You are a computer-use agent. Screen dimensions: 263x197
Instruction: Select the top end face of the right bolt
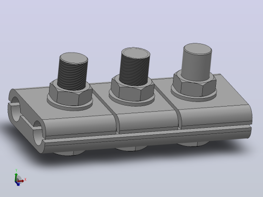pos(198,49)
